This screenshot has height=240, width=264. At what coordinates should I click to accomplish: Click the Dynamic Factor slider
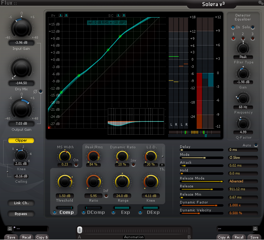202,205
